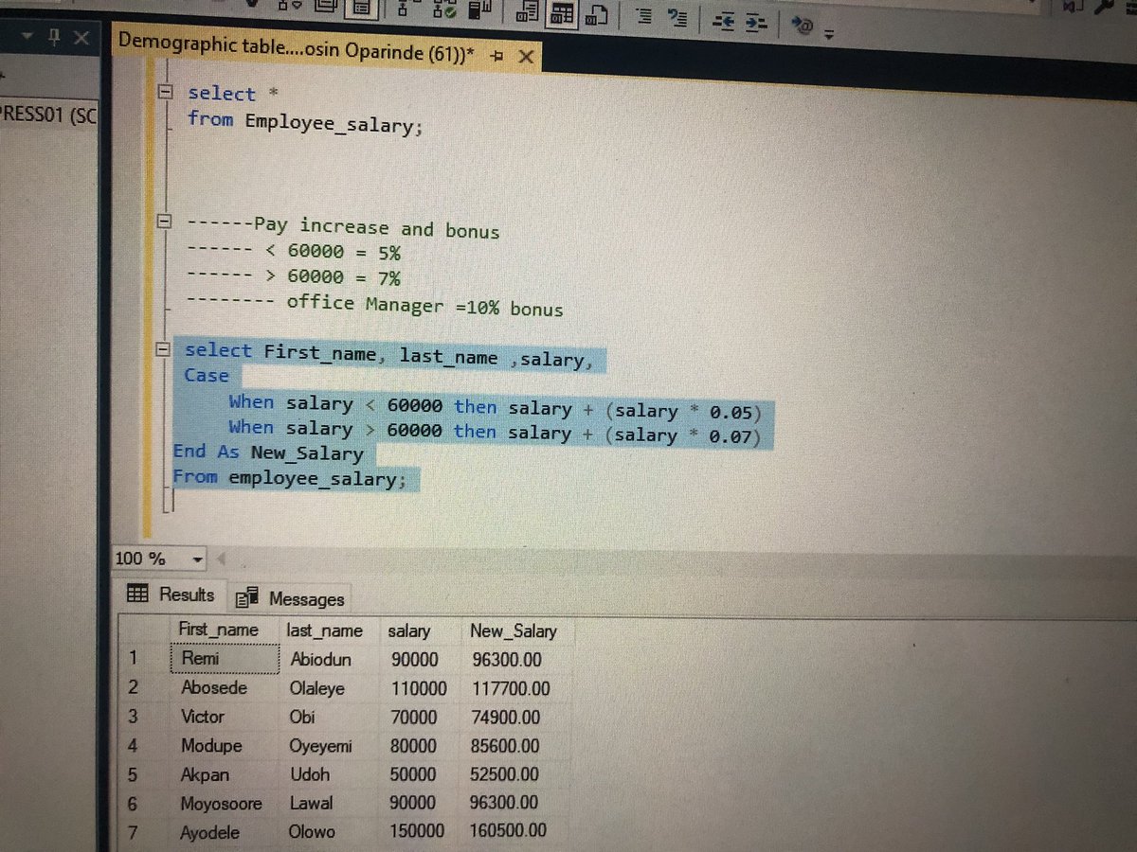Click the Uncomment Selected Lines icon
This screenshot has width=1137, height=852.
[x=679, y=17]
